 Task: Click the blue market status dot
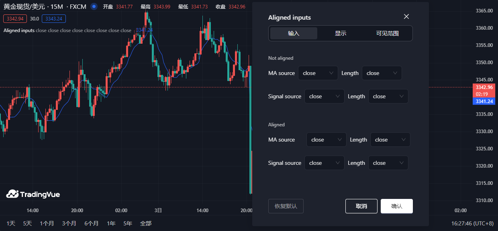94,6
